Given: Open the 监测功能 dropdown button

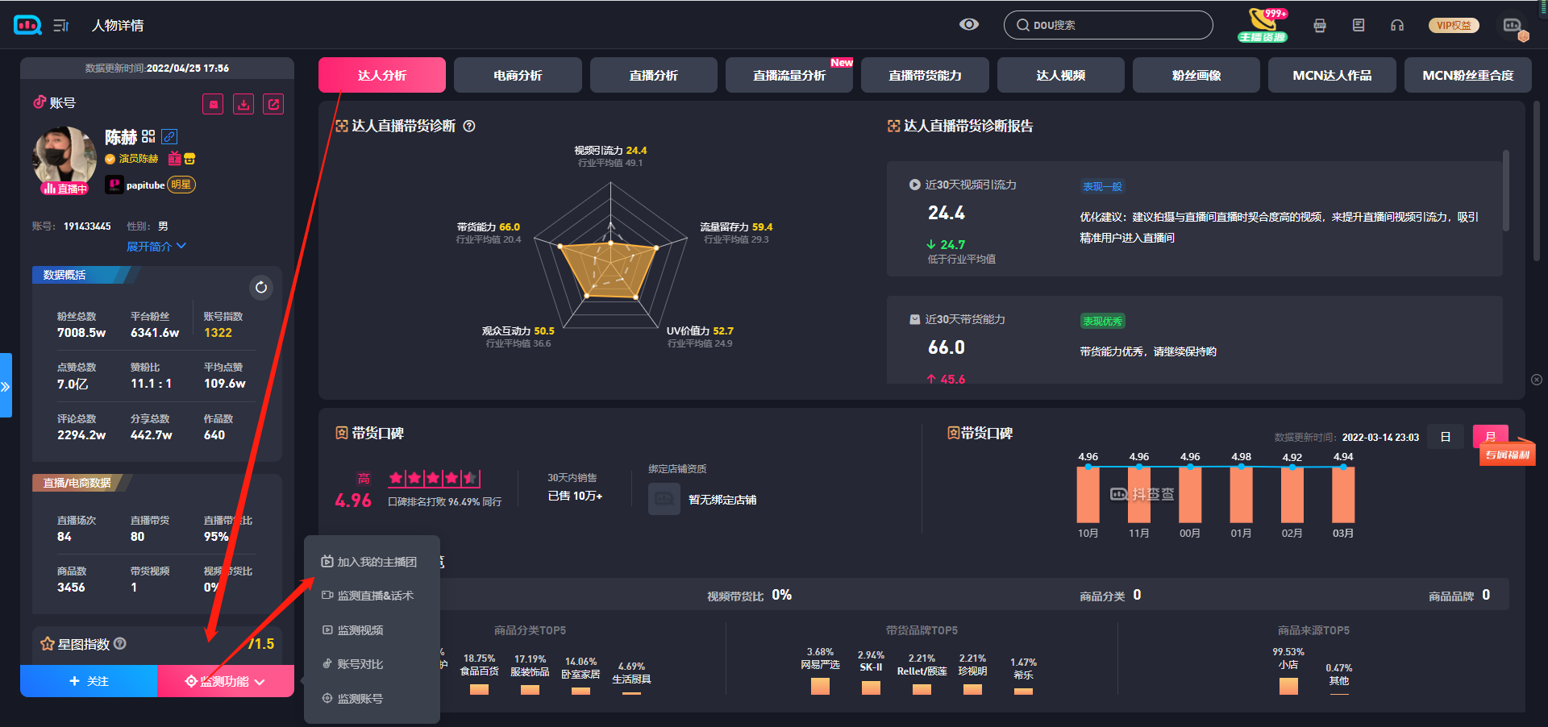Looking at the screenshot, I should [x=225, y=681].
